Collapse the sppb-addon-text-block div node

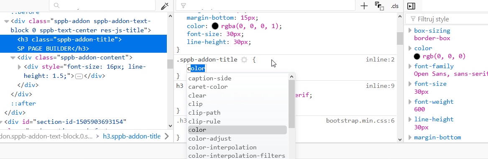[7, 21]
